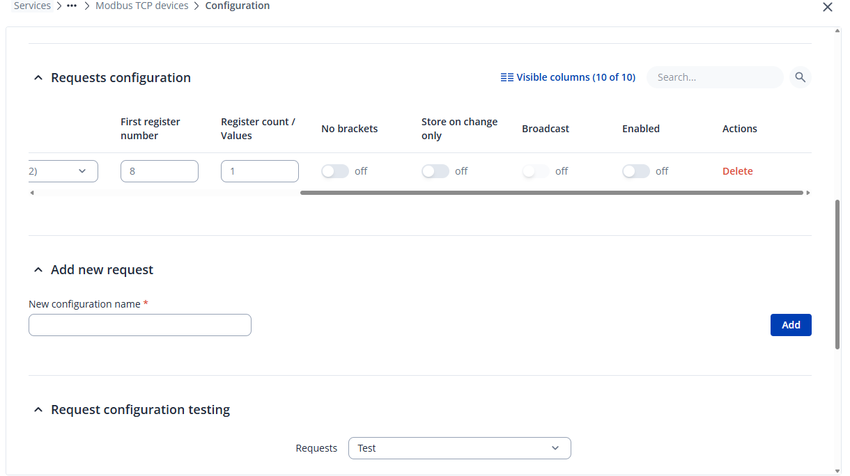The image size is (850, 476).
Task: Click the vertical scrollbar up arrow
Action: pos(837,31)
